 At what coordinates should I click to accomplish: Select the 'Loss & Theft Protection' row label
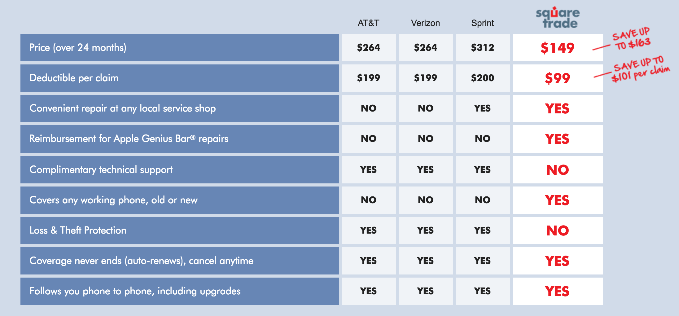tap(78, 230)
